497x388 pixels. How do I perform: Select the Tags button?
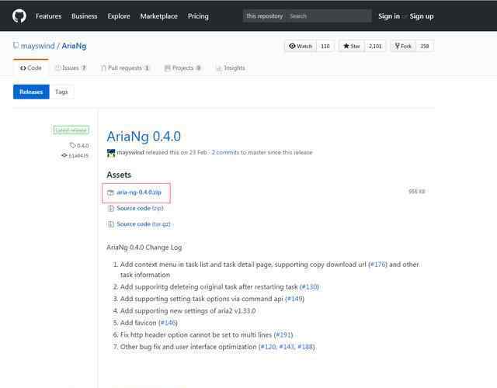click(x=61, y=92)
